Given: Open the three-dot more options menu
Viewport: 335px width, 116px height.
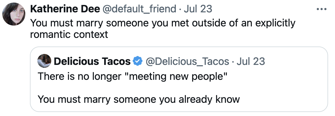Looking at the screenshot, I should pos(322,9).
